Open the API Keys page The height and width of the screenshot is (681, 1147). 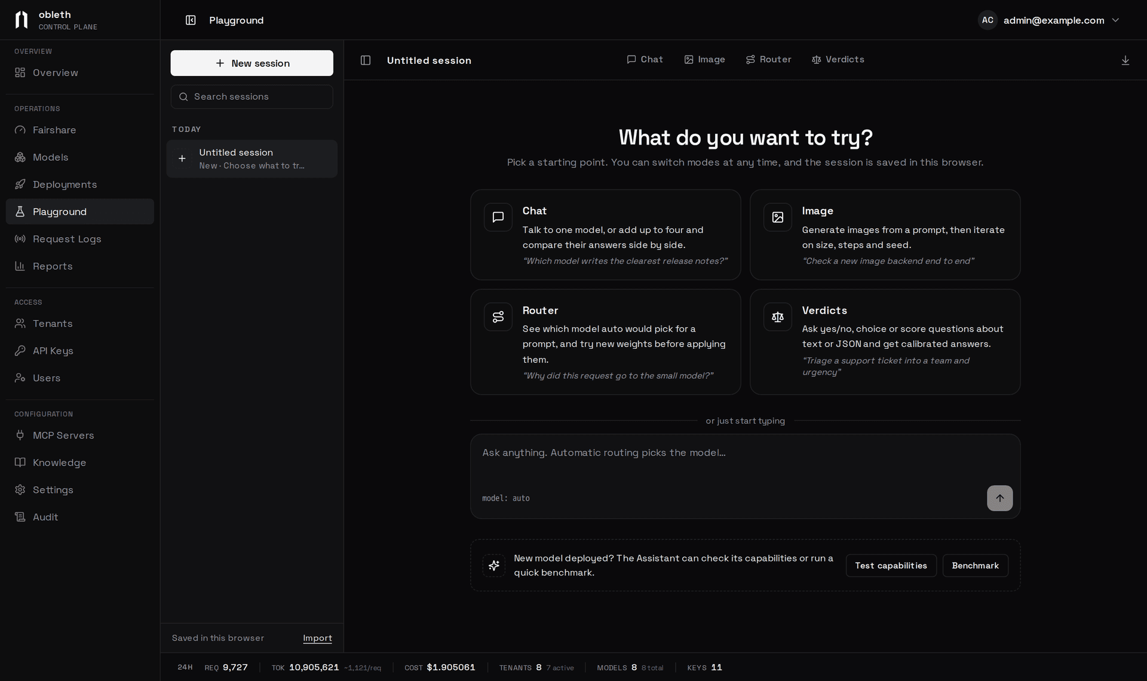(x=80, y=351)
